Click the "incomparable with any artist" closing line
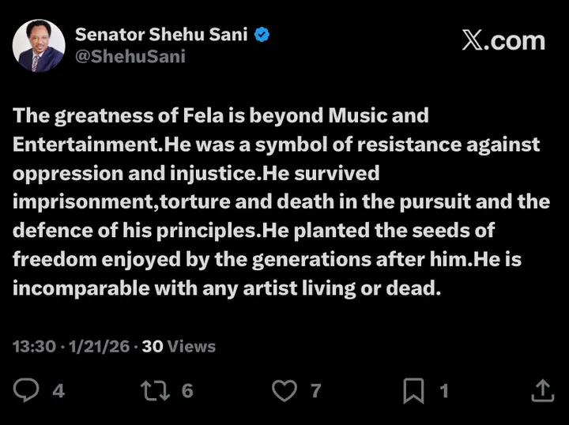 pos(225,288)
